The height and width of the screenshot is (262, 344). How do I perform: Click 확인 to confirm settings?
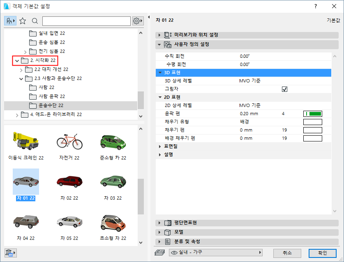[x=322, y=253]
